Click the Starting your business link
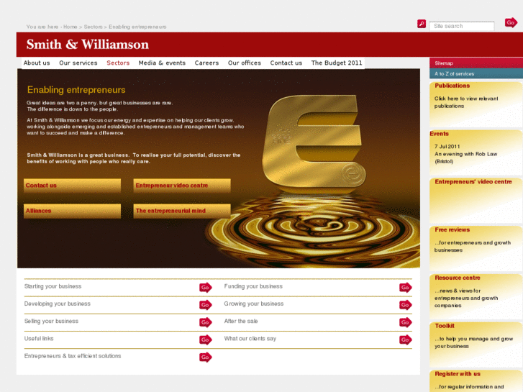 [x=53, y=286]
